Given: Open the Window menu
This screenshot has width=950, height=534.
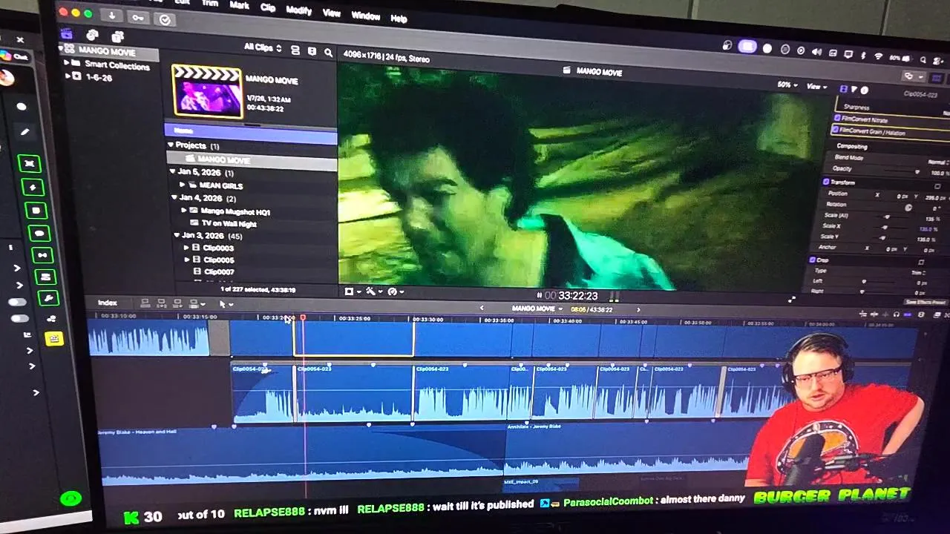Looking at the screenshot, I should pyautogui.click(x=365, y=16).
